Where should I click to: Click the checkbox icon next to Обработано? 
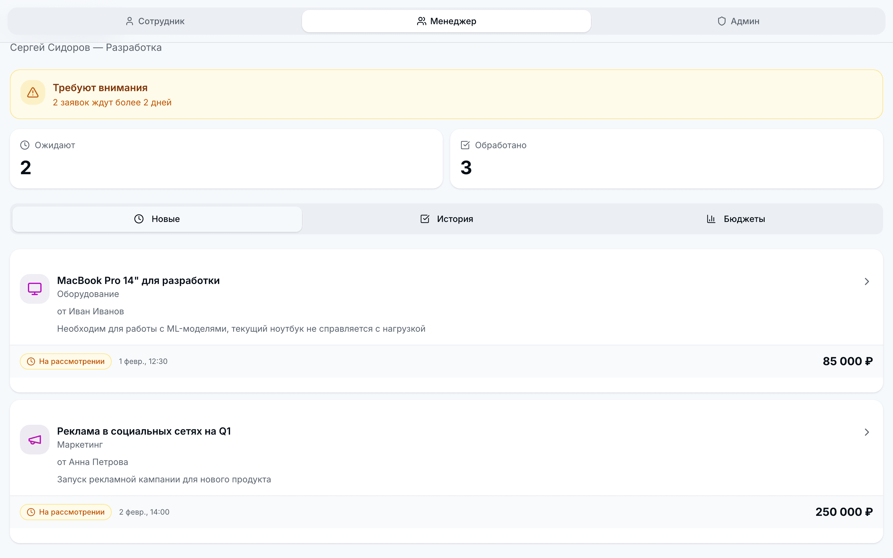pyautogui.click(x=465, y=145)
